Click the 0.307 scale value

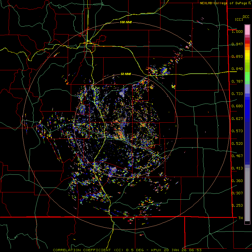(x=237, y=193)
